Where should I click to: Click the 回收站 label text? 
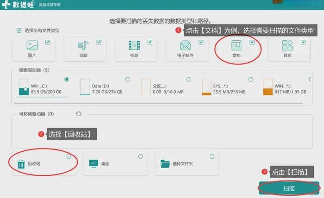coord(34,164)
